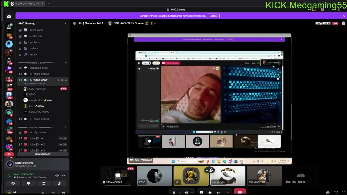
Task: Open soundboard in bottom call controls
Action: coord(219,193)
